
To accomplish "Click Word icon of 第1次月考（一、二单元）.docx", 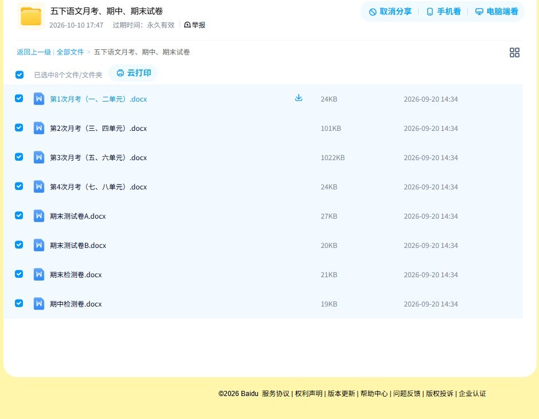I will (x=39, y=99).
